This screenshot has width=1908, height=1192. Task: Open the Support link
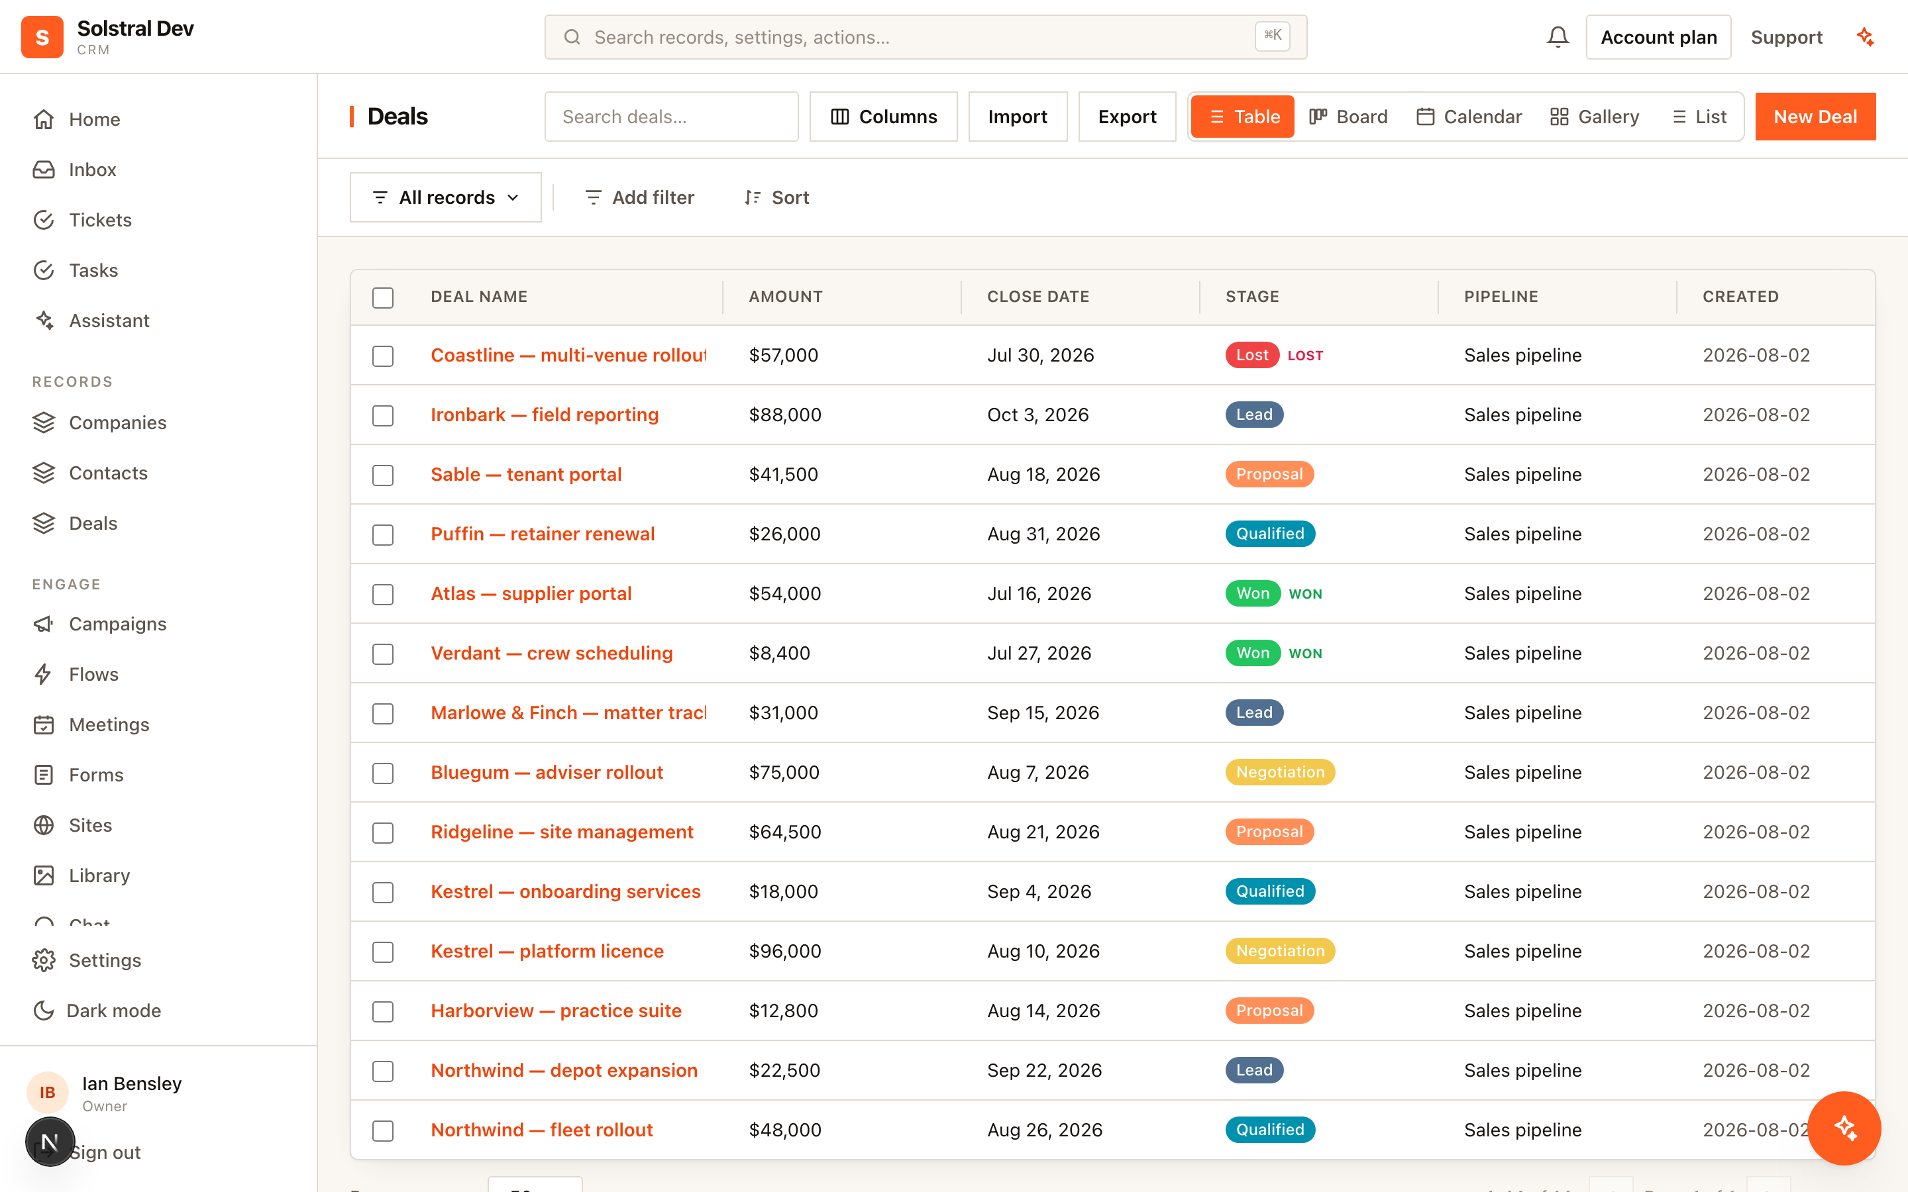point(1787,37)
